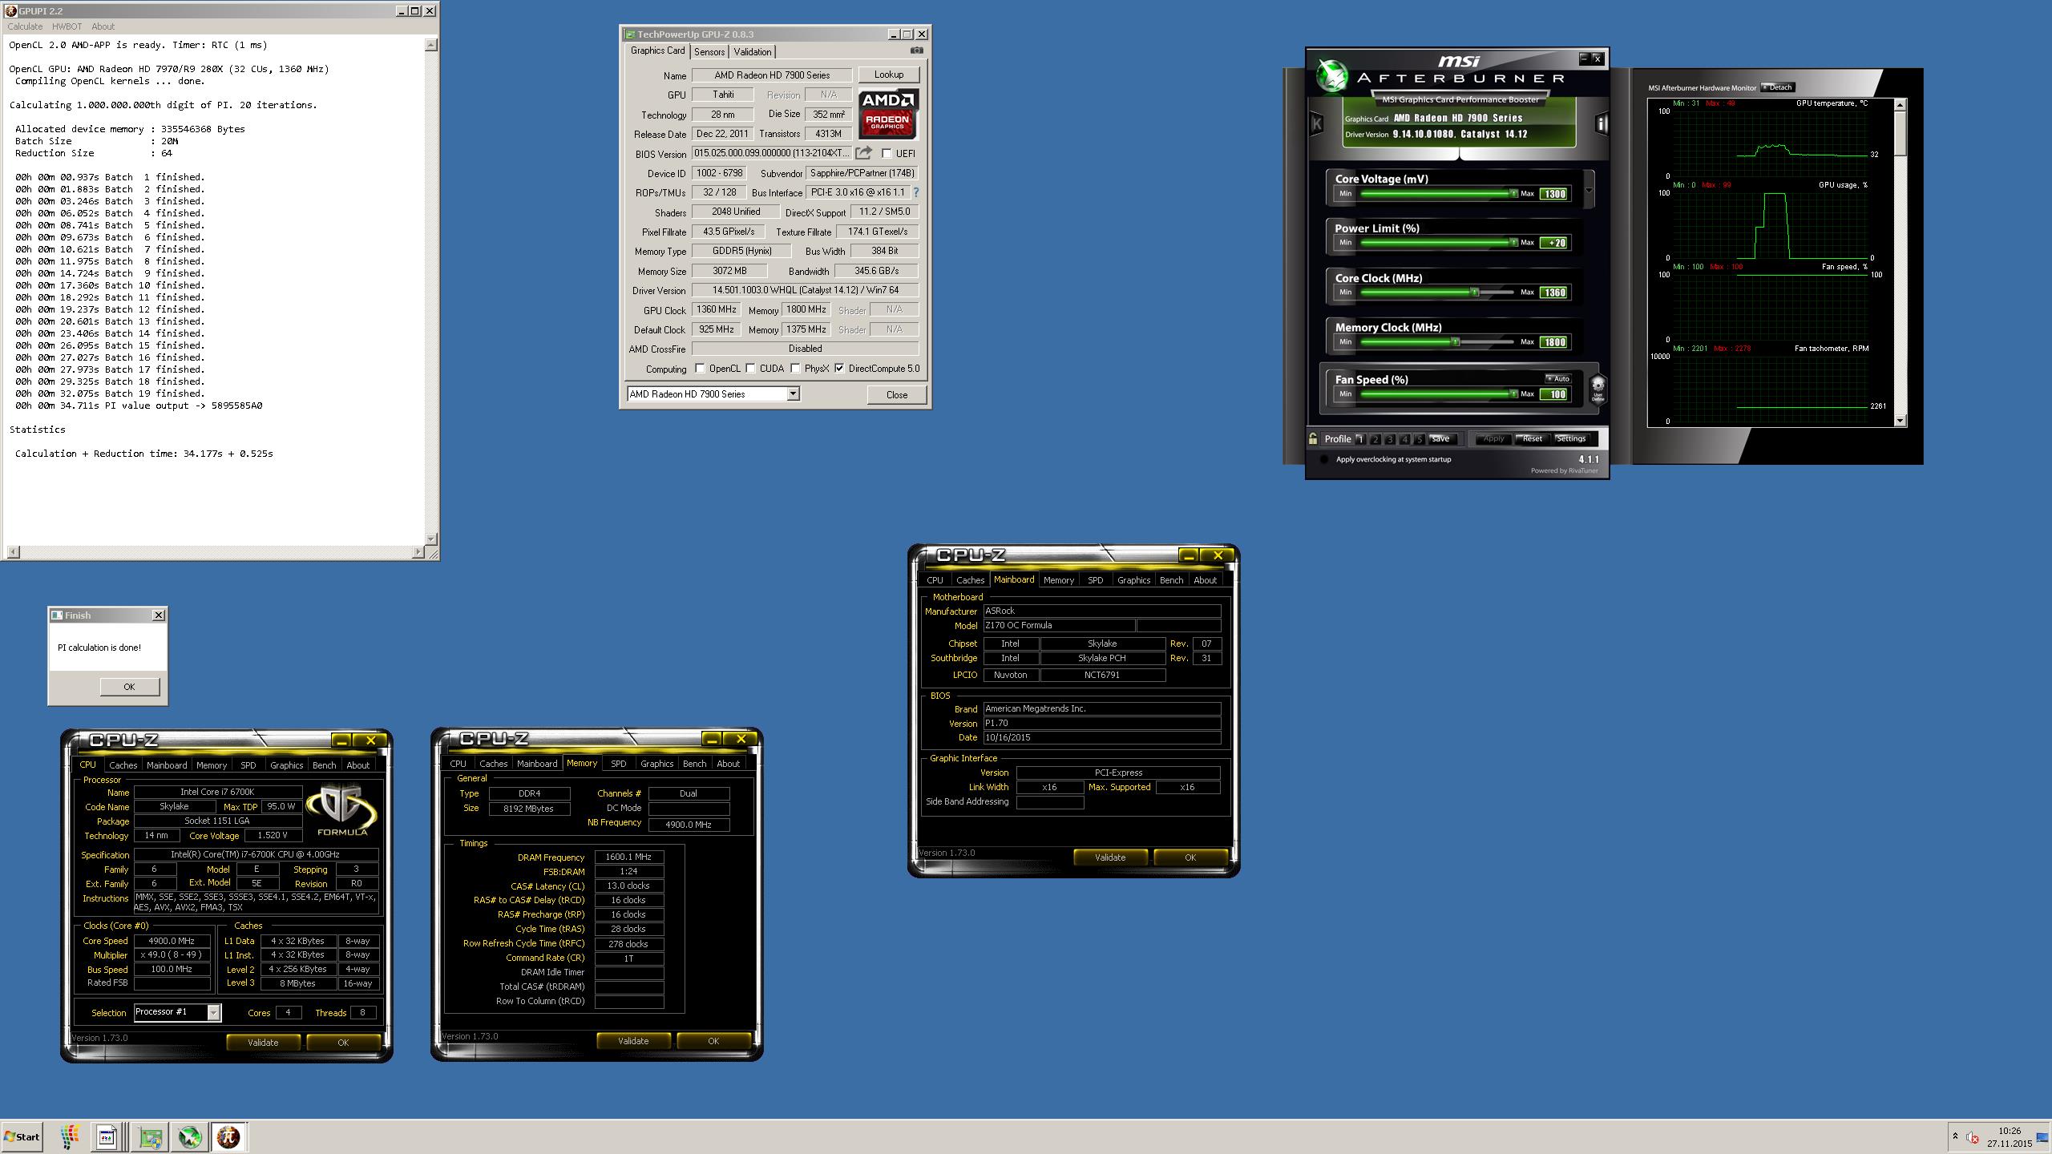Open the Calculate menu in GPUPI
This screenshot has height=1154, width=2052.
(x=25, y=26)
